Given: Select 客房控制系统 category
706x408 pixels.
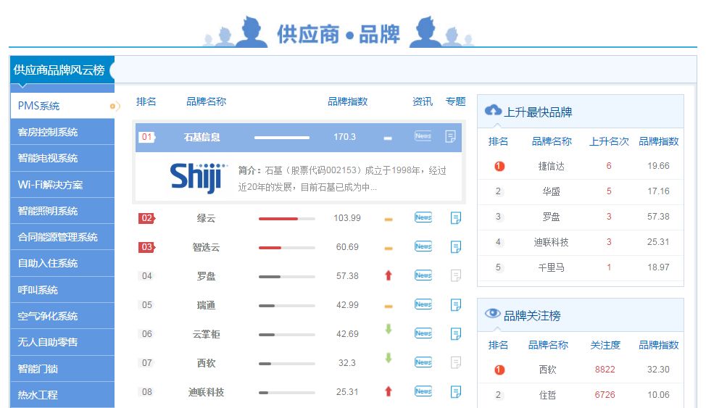Looking at the screenshot, I should (62, 132).
